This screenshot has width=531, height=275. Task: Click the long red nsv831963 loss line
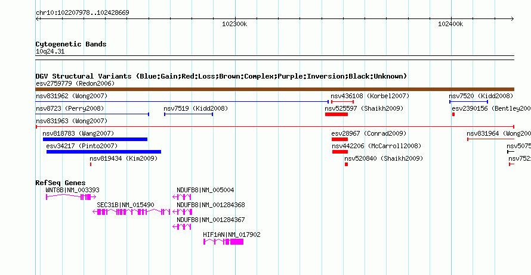tap(274, 127)
